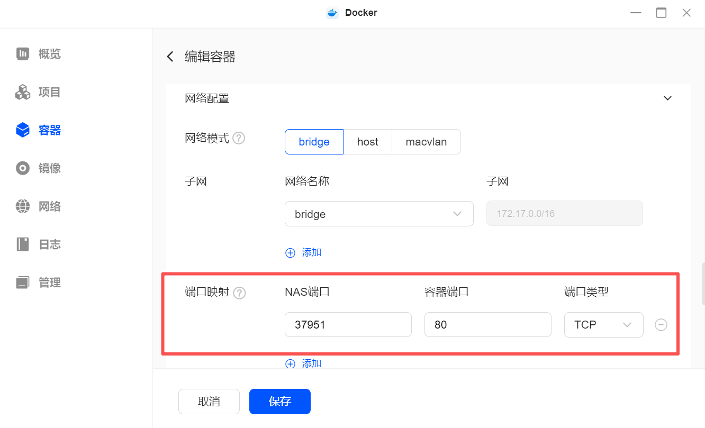
Task: Click the Docker whale icon in title bar
Action: [x=332, y=13]
